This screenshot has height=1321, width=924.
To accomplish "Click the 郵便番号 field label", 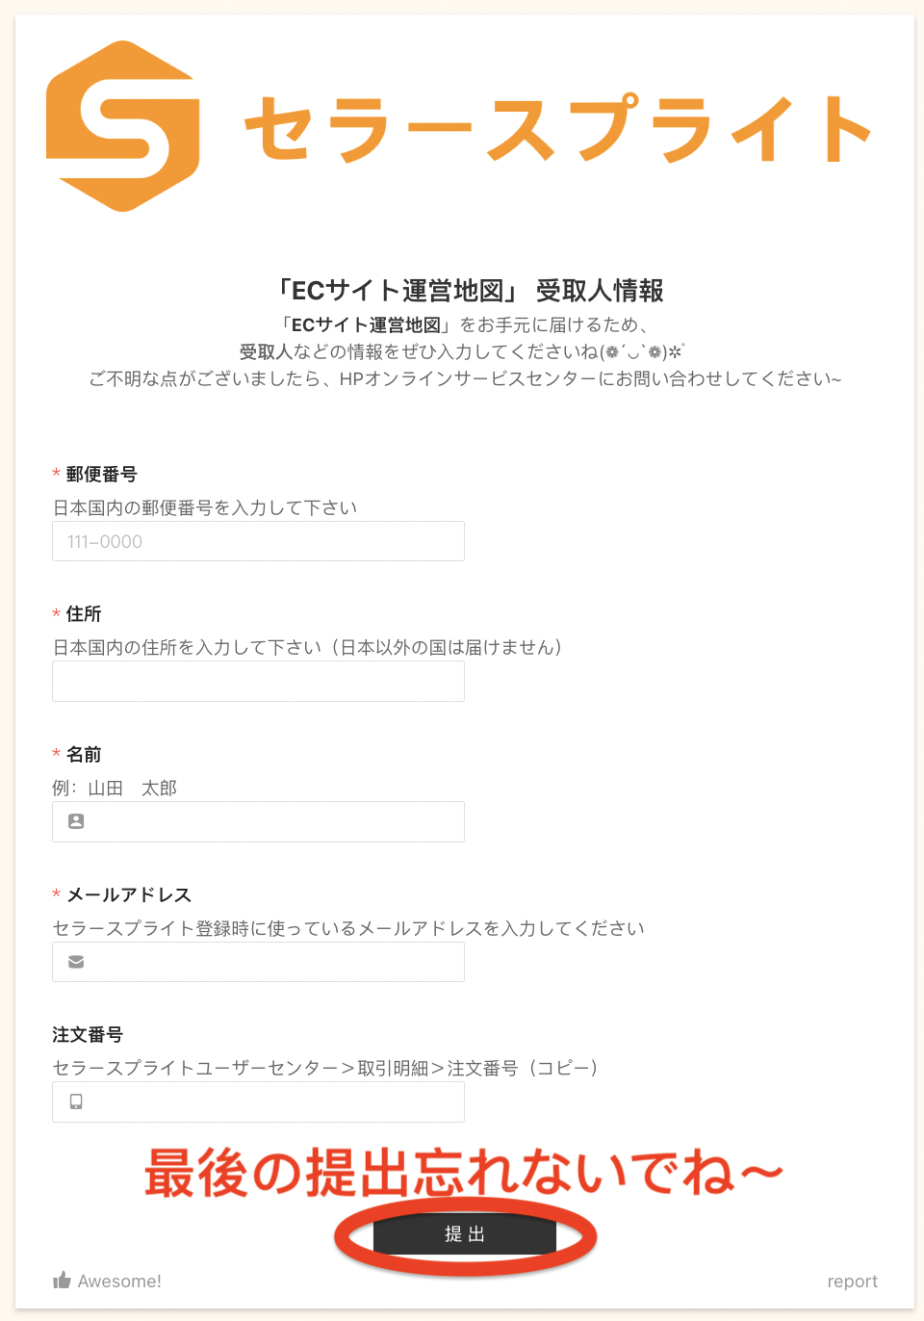I will click(101, 474).
